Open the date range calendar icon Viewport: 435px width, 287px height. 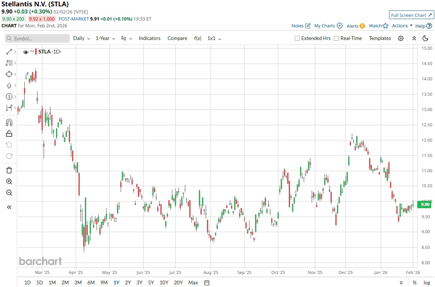click(207, 283)
